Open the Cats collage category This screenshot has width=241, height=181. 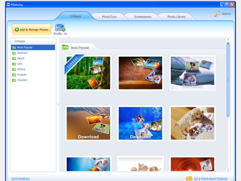click(20, 64)
